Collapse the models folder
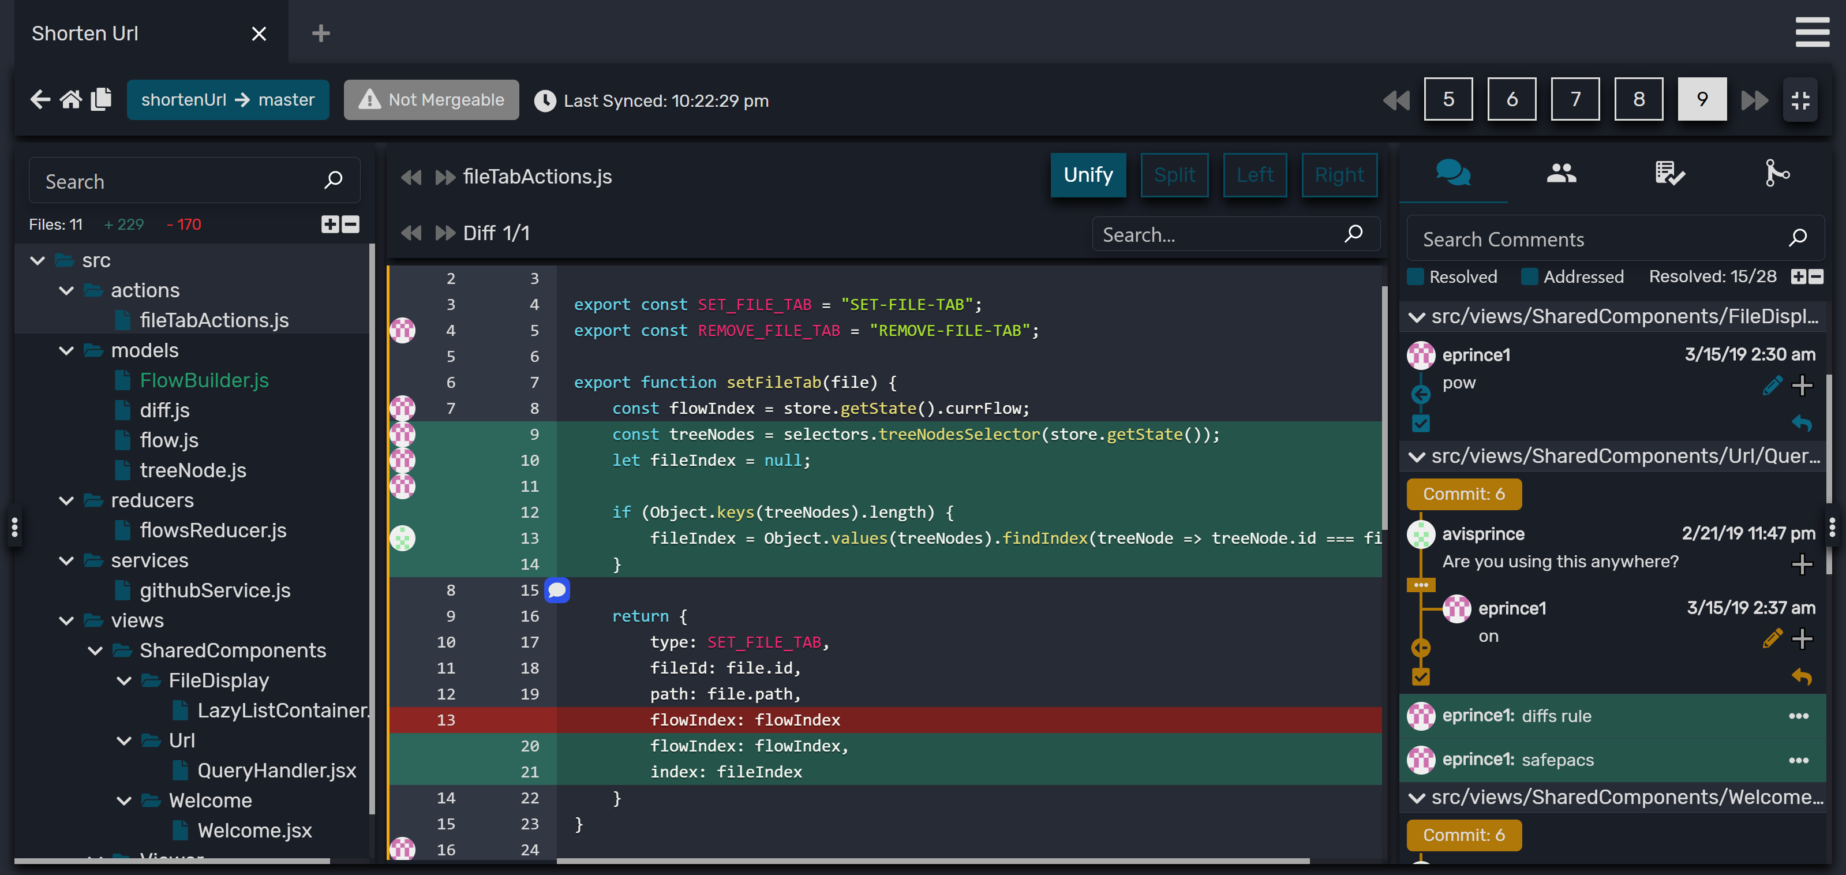1846x875 pixels. 66,350
